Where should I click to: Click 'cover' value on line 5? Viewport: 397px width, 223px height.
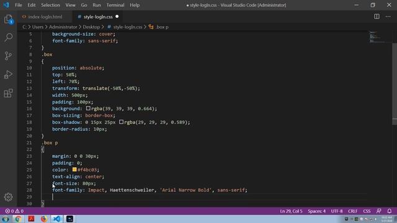106,34
